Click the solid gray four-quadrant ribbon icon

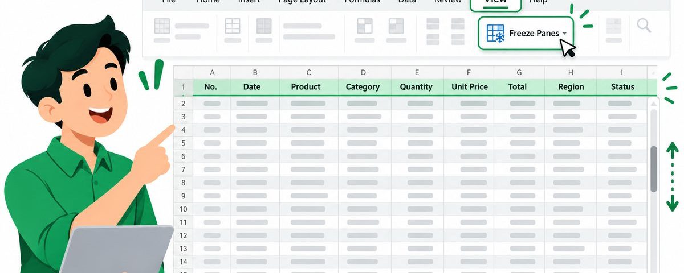point(264,26)
